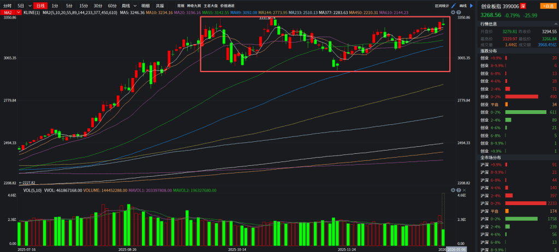Toggle 共振 resonance mode
This screenshot has height=252, width=559.
point(160,5)
